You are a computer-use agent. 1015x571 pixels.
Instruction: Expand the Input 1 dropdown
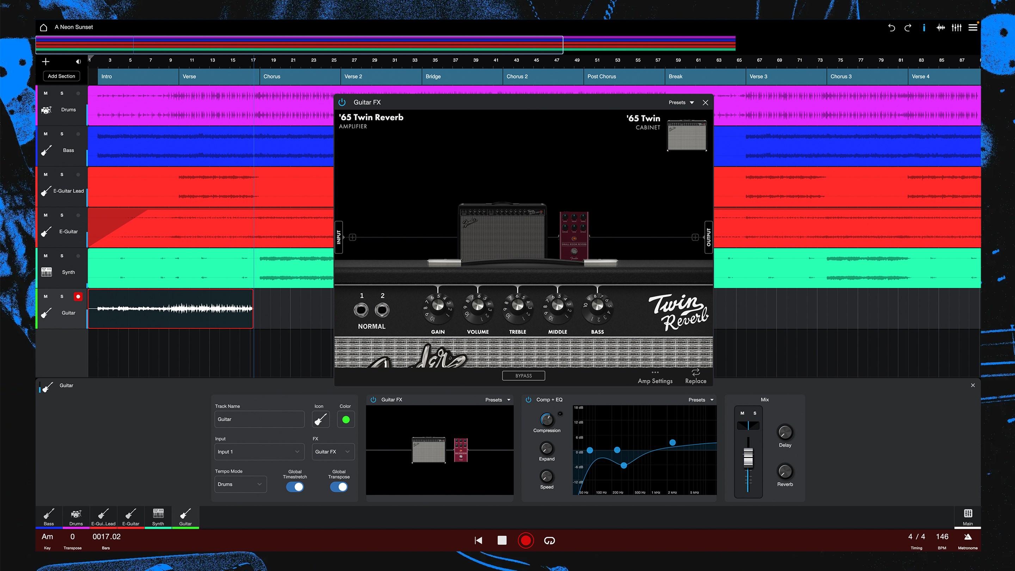[259, 452]
